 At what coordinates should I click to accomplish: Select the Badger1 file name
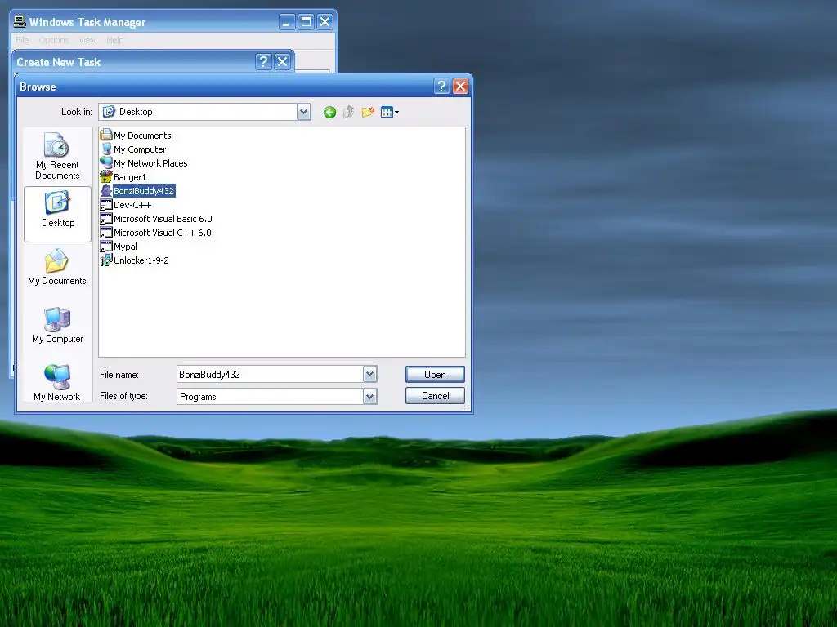[130, 177]
